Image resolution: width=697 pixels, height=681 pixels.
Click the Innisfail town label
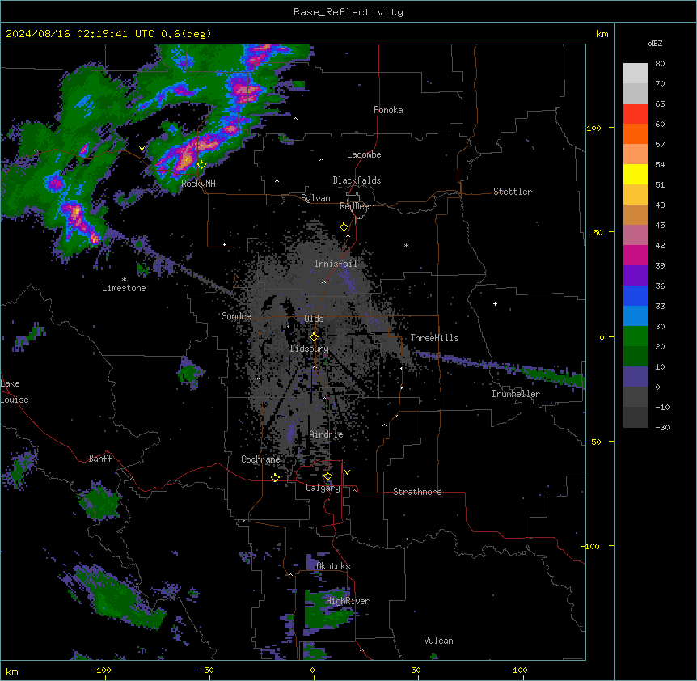(336, 264)
